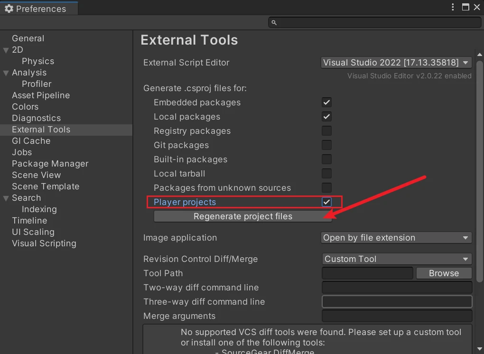This screenshot has width=484, height=354.
Task: Click Two-way diff command line field
Action: pyautogui.click(x=397, y=288)
